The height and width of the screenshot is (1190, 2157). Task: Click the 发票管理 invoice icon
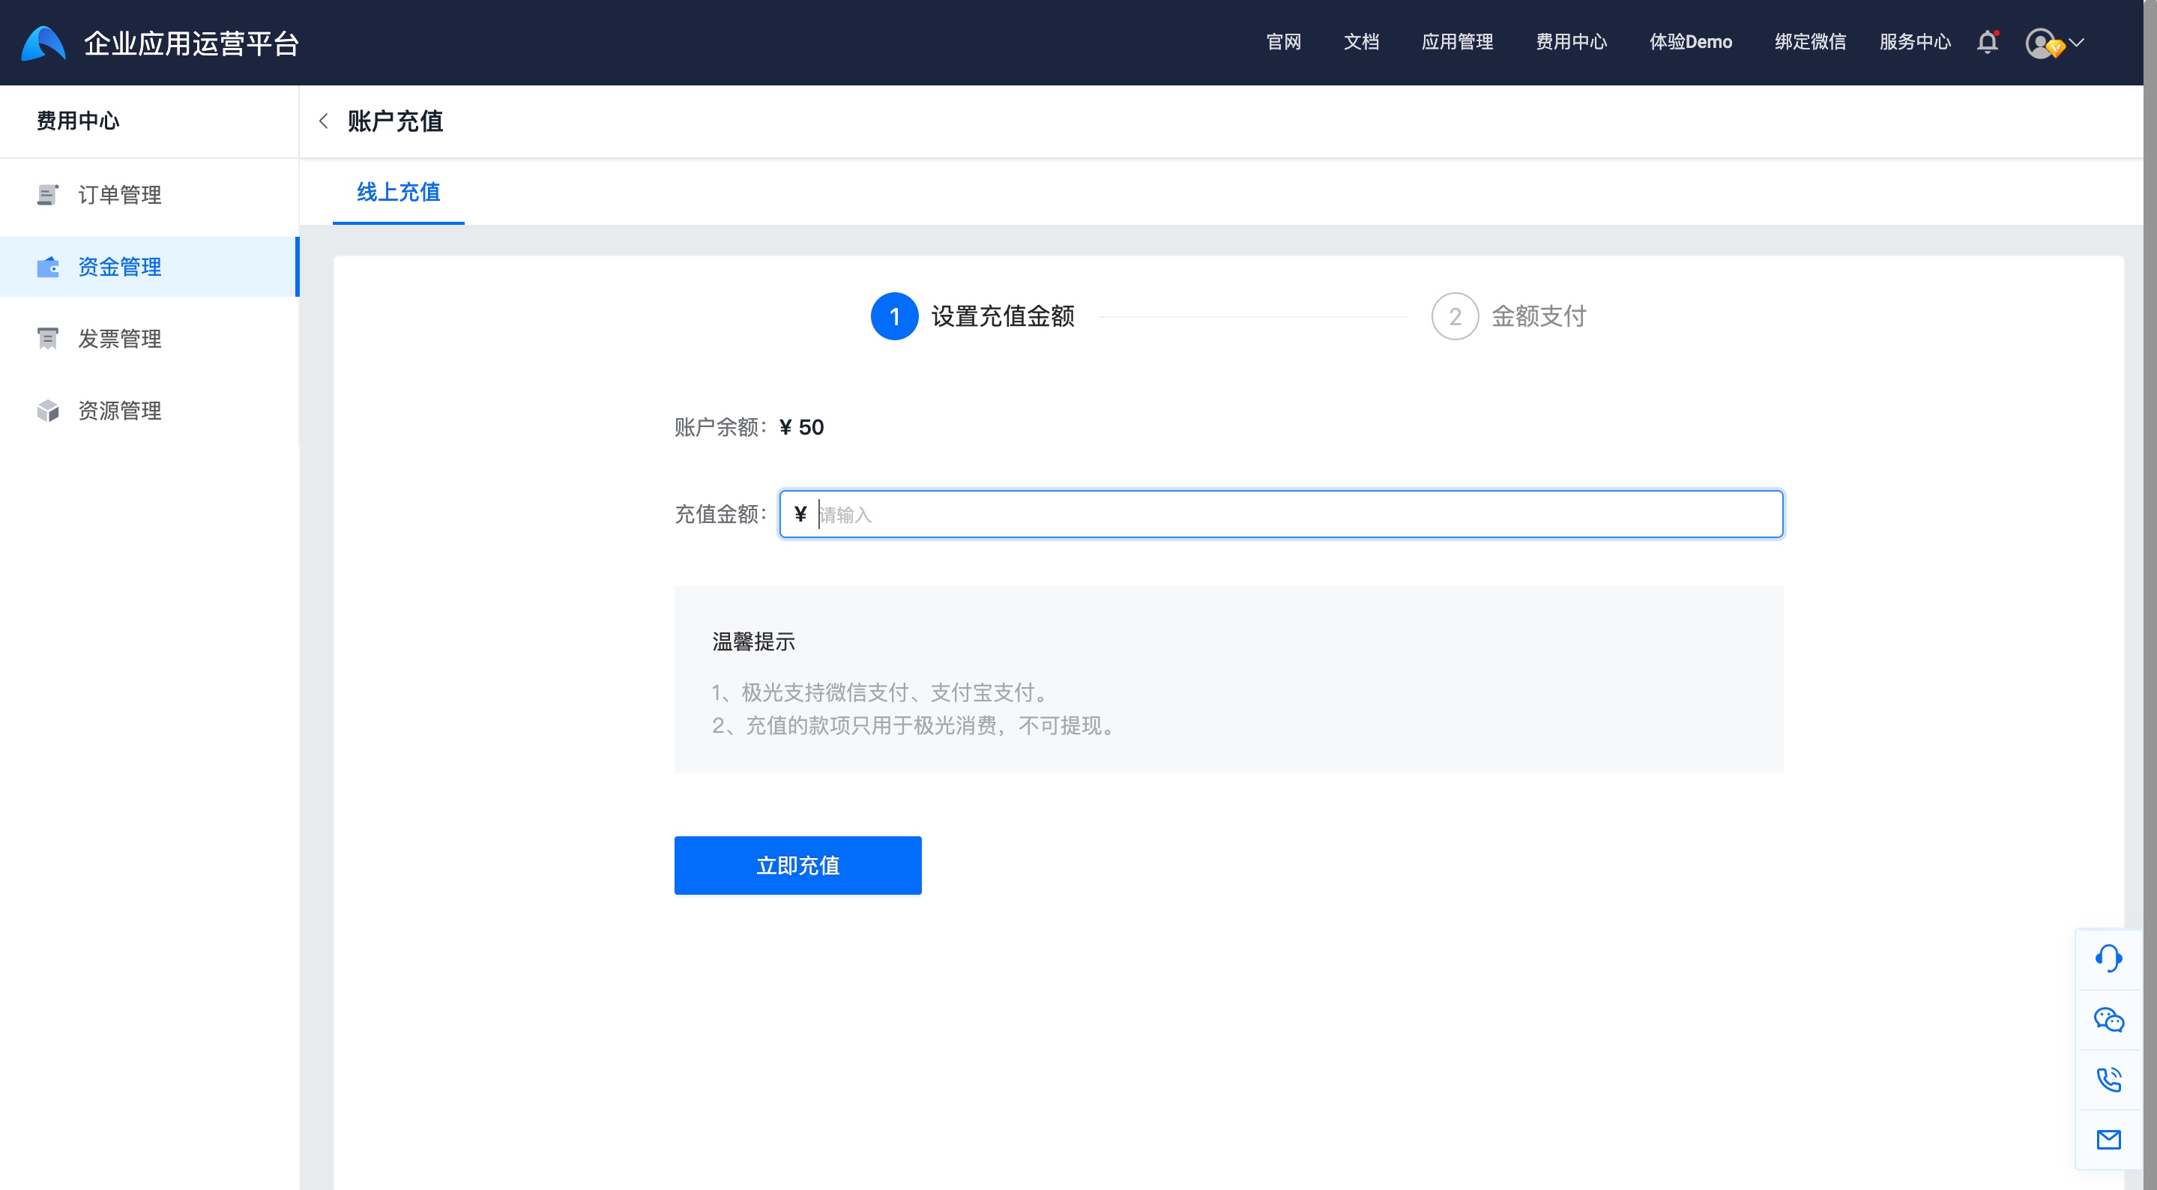coord(48,338)
